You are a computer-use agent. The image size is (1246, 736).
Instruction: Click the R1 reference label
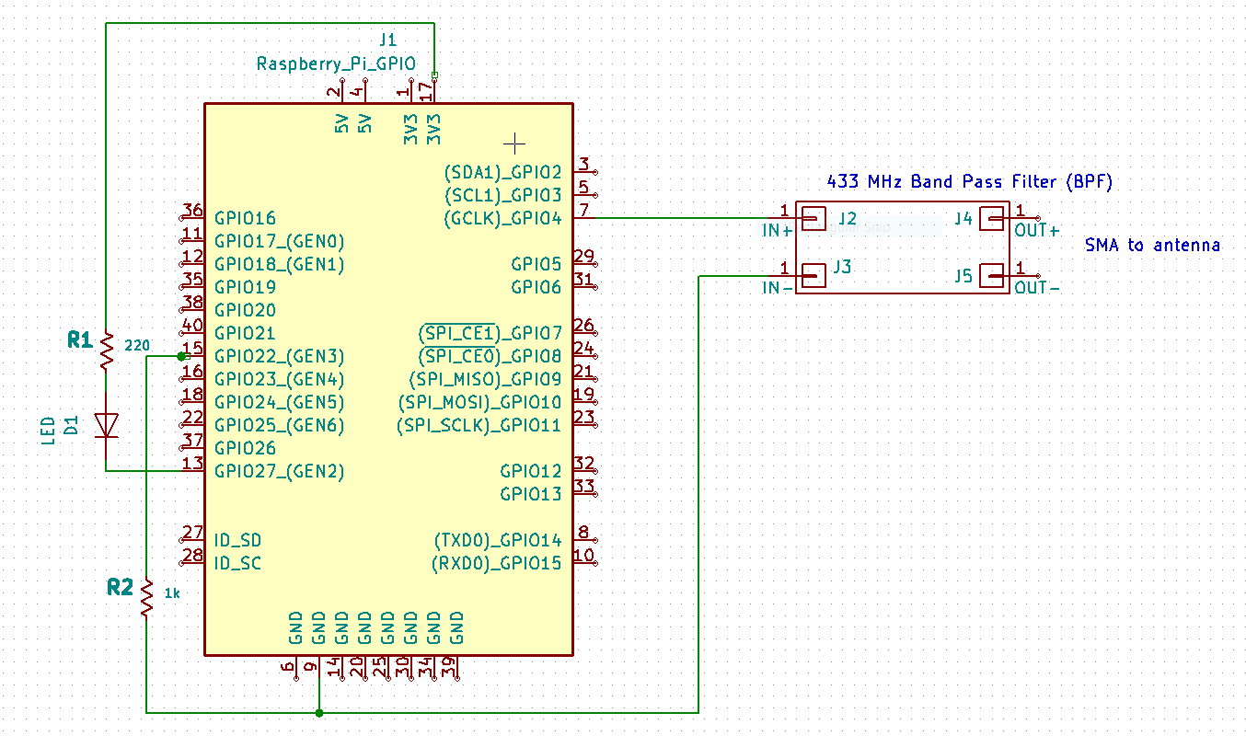point(80,341)
